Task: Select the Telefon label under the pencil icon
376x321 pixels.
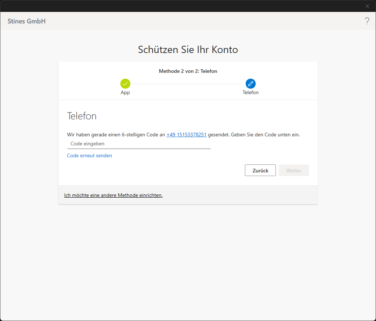Action: (251, 93)
